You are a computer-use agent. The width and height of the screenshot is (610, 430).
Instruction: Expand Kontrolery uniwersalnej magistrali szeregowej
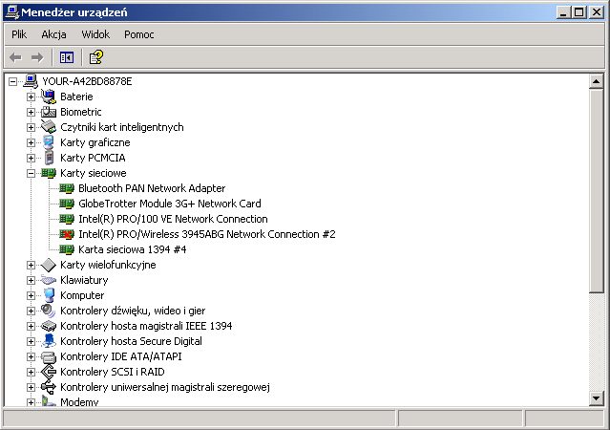(x=31, y=387)
